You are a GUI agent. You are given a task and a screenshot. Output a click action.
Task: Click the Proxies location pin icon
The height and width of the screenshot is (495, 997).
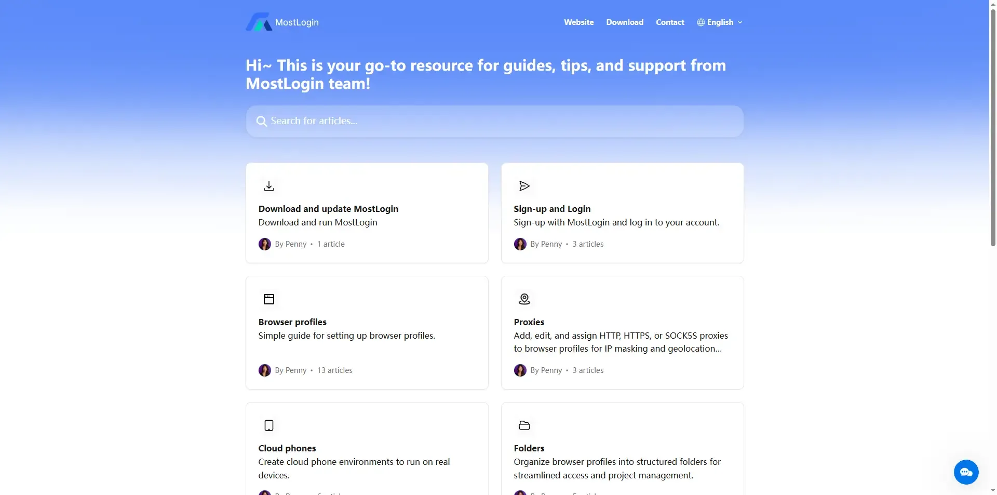524,299
